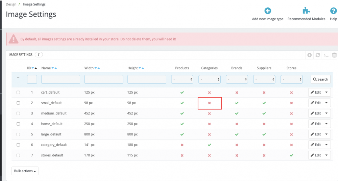The image size is (338, 181).
Task: Open the Help question mark icon
Action: click(333, 11)
